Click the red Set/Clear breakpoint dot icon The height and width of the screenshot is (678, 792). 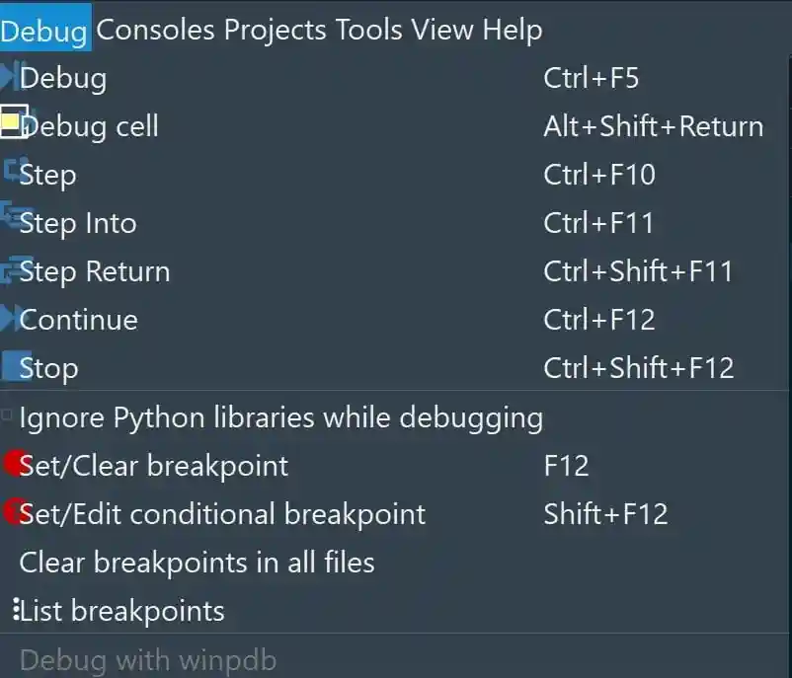(13, 463)
